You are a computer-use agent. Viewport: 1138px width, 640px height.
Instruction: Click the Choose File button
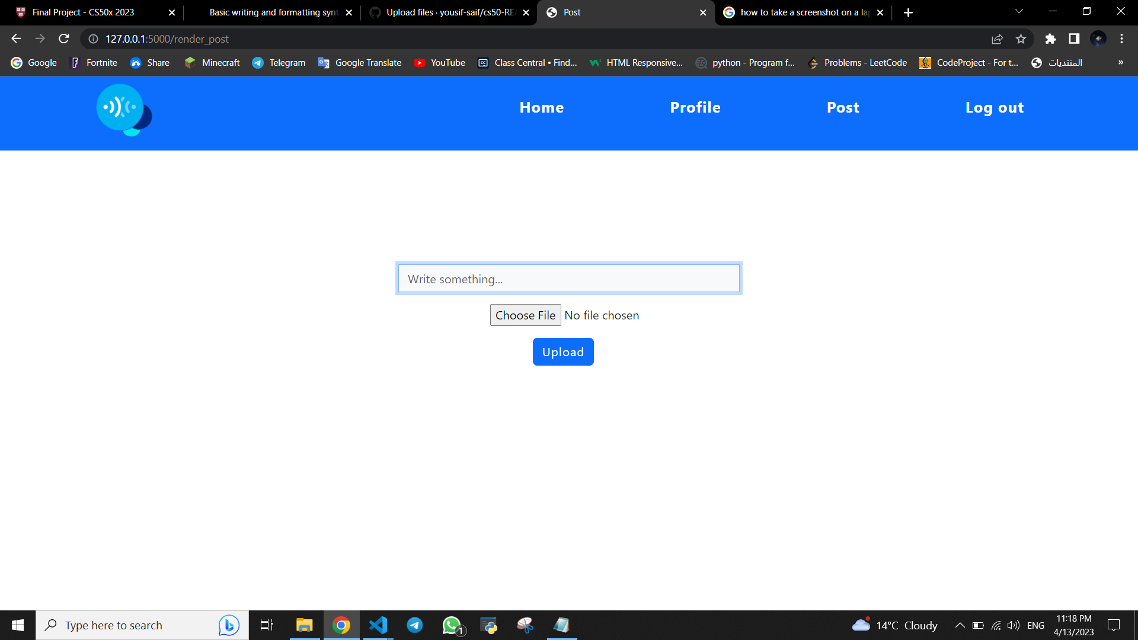[525, 315]
